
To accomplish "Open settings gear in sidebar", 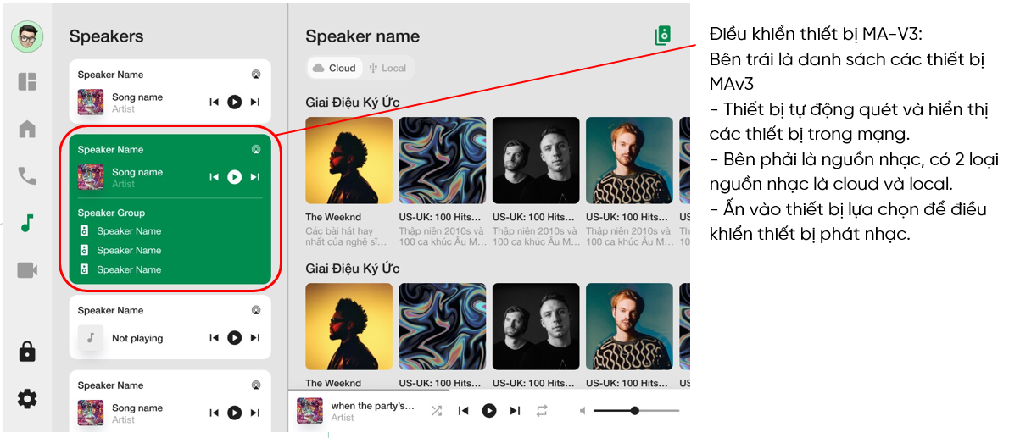I will pyautogui.click(x=27, y=399).
